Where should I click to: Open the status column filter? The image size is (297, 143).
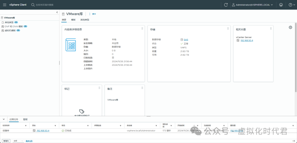[x=88, y=126]
